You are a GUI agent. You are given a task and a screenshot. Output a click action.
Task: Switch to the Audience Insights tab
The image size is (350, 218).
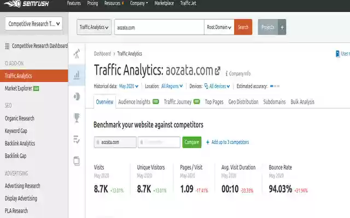pyautogui.click(x=138, y=102)
